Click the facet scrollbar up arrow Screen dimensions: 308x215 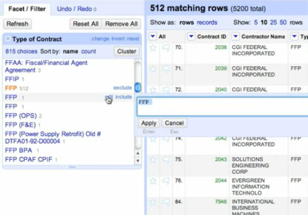[x=138, y=153]
